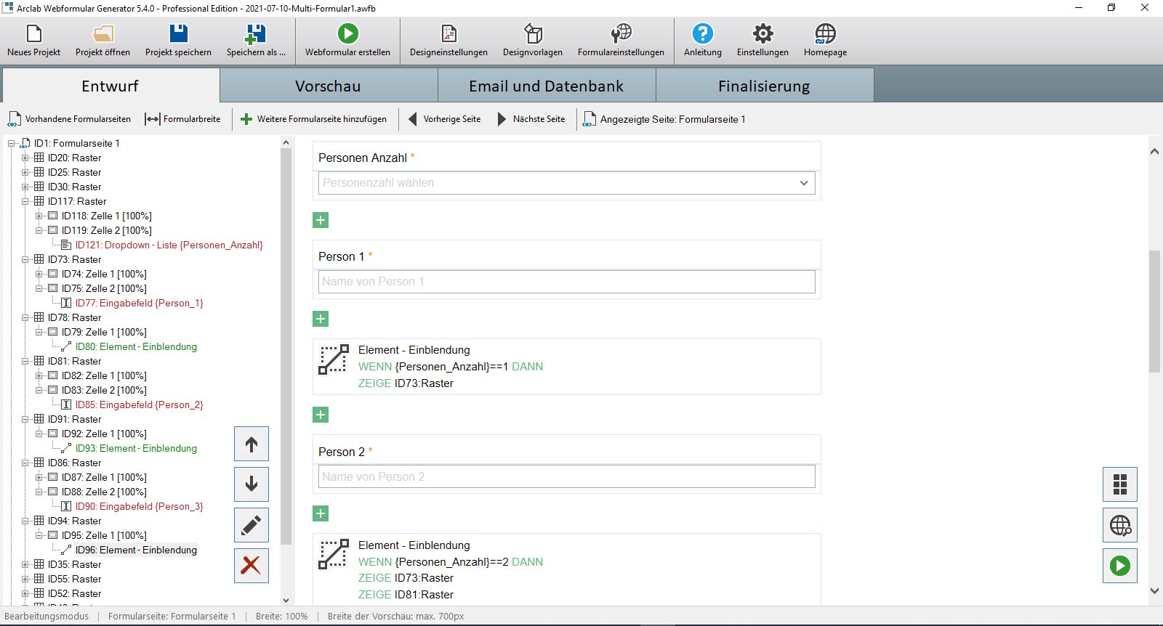Screen dimensions: 1163x626
Task: Switch to the Vorschau tab
Action: tap(328, 86)
